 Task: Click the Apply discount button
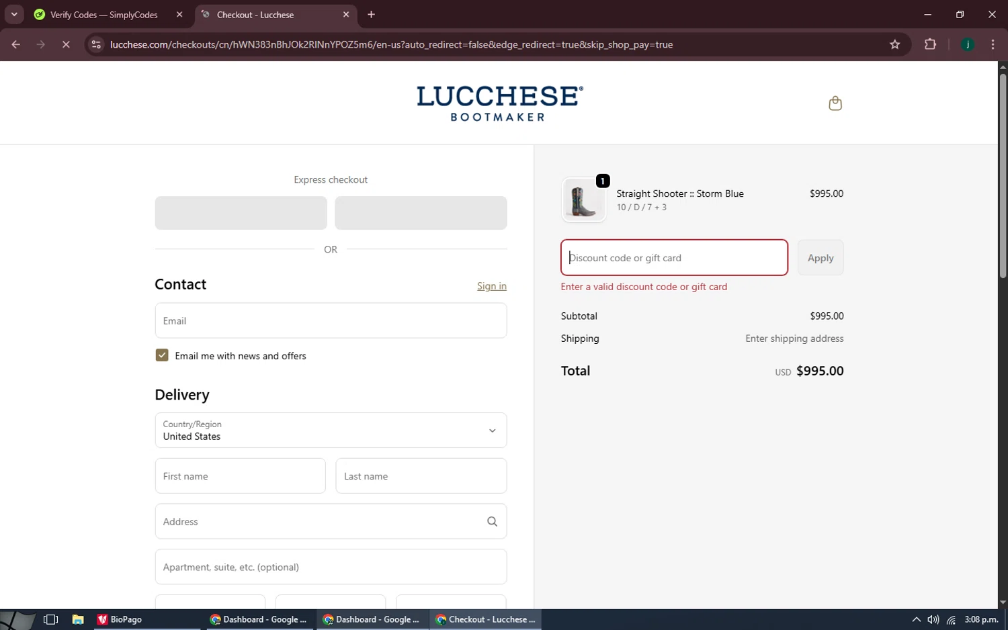[821, 258]
